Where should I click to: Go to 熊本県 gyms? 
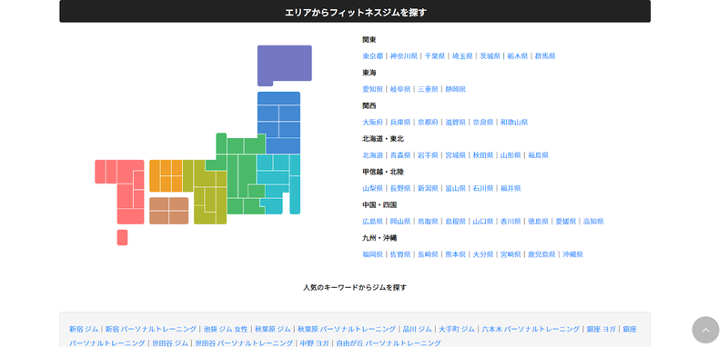[456, 254]
